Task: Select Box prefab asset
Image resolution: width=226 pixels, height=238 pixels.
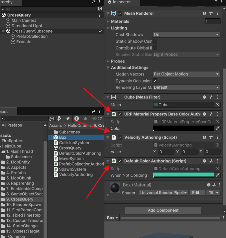Action: (x=76, y=137)
